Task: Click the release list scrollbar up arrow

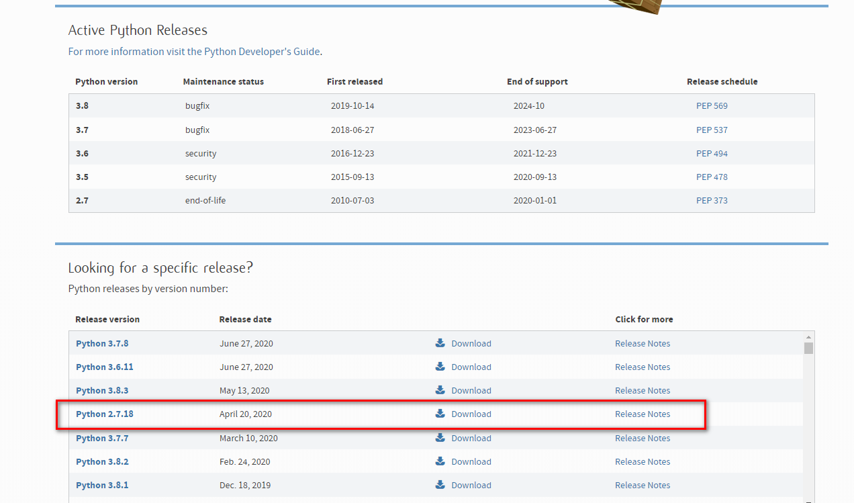Action: click(808, 336)
